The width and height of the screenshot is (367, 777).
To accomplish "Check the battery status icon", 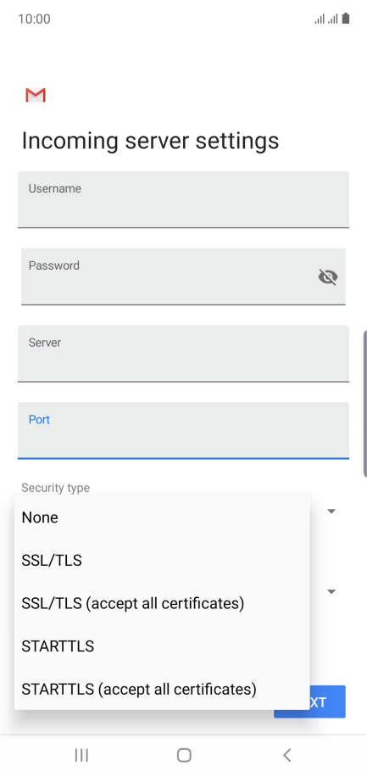I will tap(346, 19).
